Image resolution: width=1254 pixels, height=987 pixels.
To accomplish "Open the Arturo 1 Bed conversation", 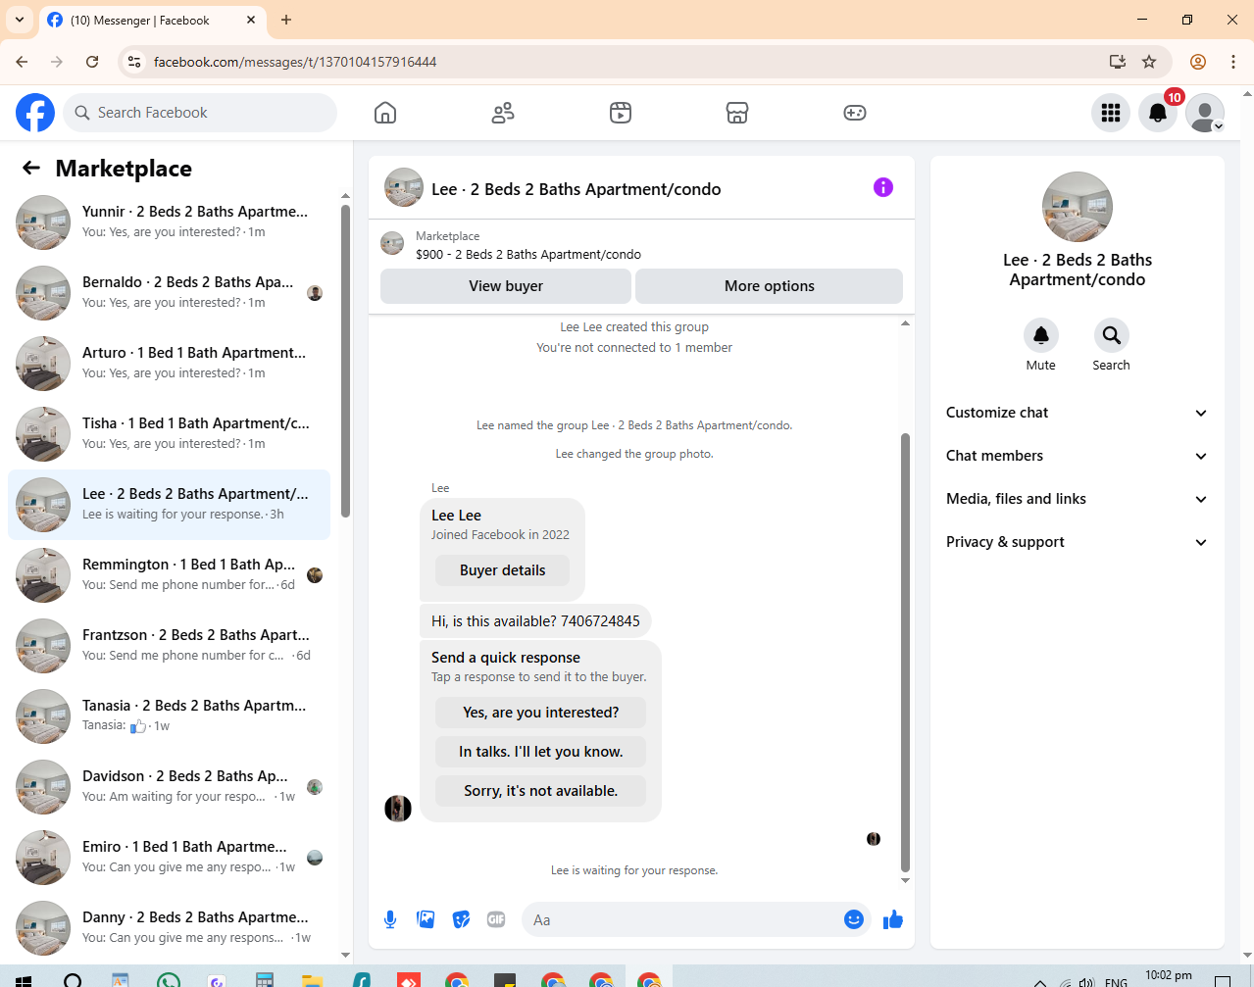I will (169, 364).
